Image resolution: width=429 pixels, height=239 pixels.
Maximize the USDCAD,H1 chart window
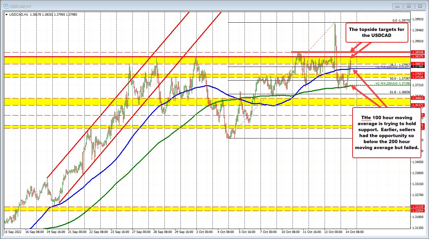[409, 6]
